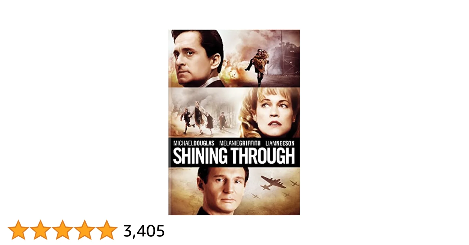Select the Melanie Griffith name on poster
469x245 pixels.
tap(240, 143)
